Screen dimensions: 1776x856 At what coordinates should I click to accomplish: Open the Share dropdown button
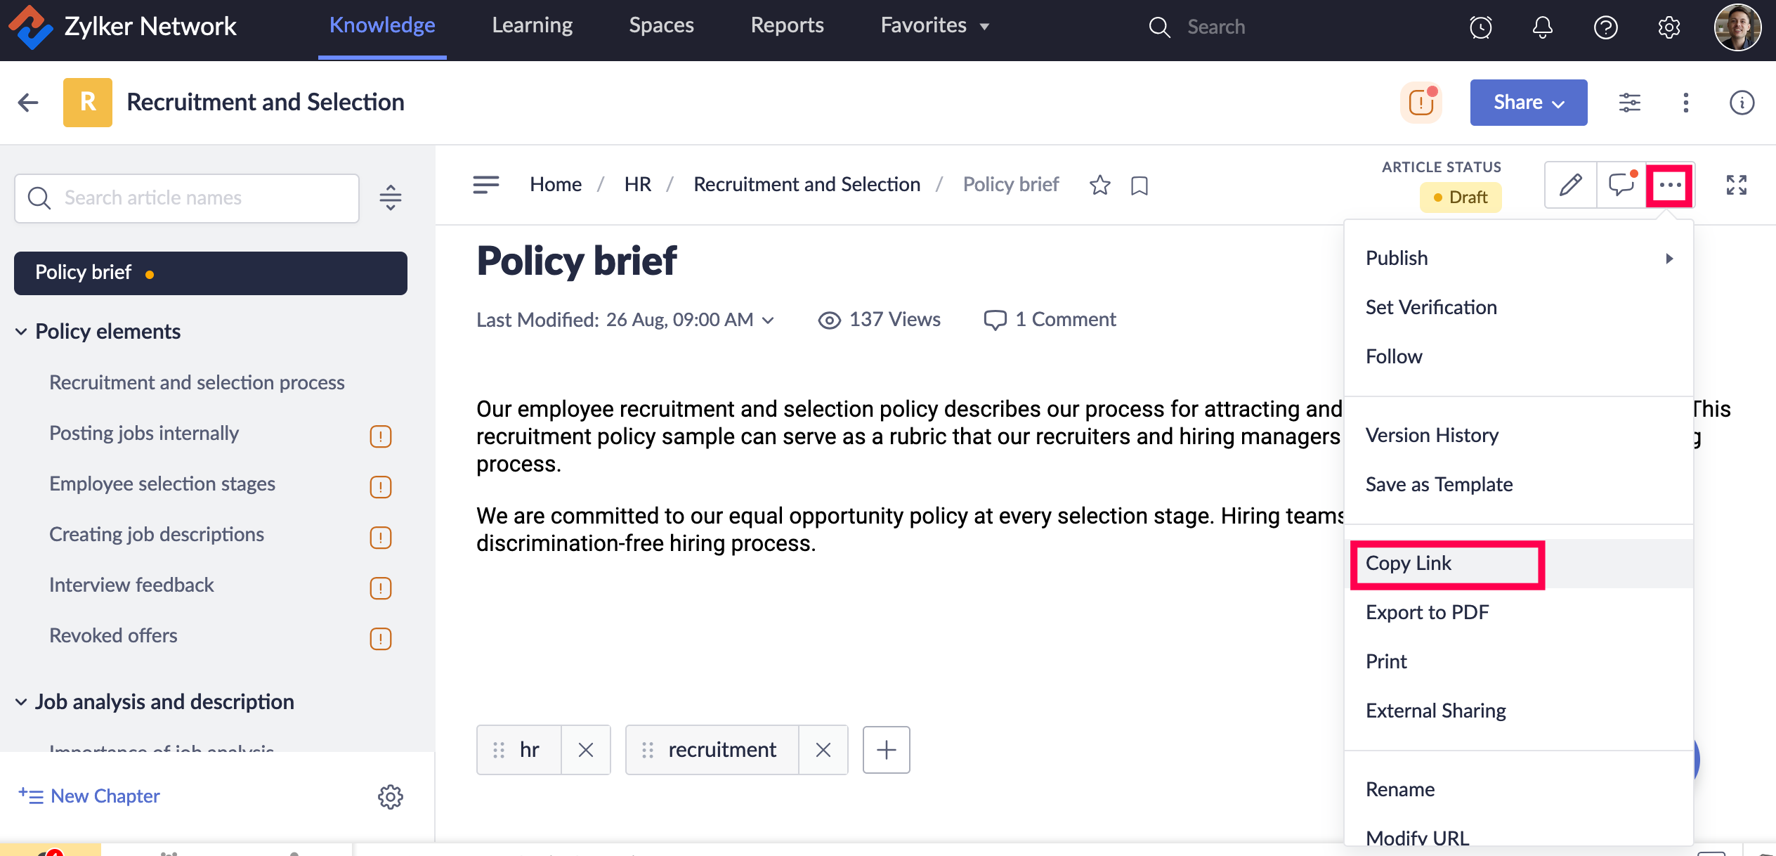(1528, 103)
